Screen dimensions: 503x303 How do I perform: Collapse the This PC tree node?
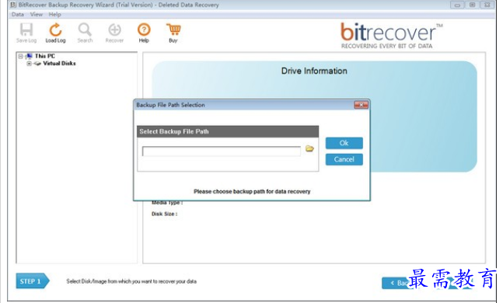tap(21, 57)
